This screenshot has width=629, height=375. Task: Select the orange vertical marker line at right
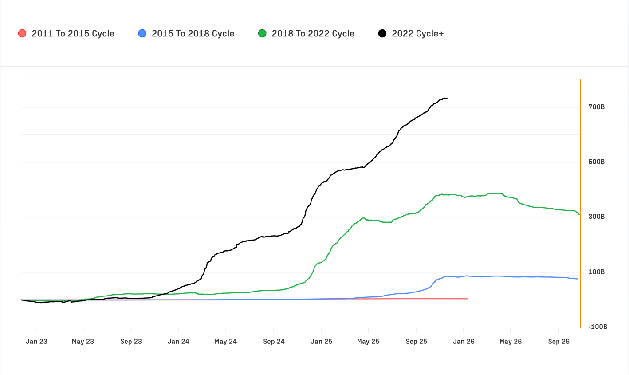point(580,200)
